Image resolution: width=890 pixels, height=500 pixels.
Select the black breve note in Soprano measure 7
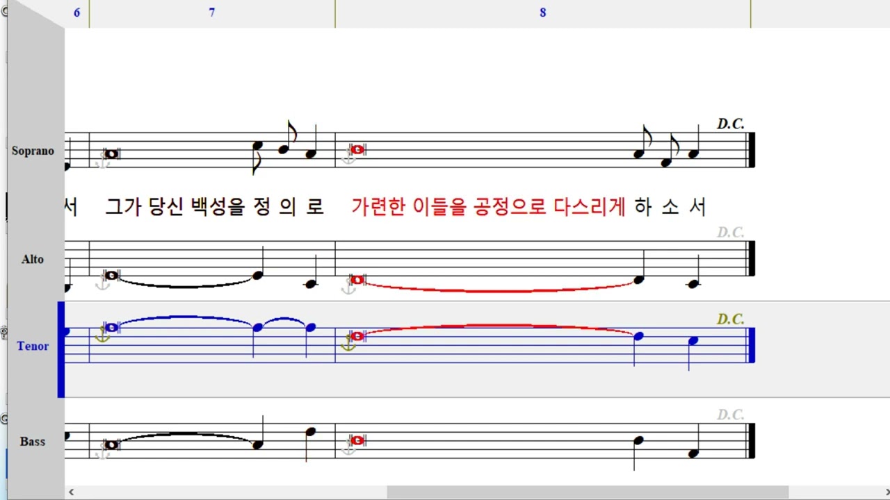pos(111,154)
